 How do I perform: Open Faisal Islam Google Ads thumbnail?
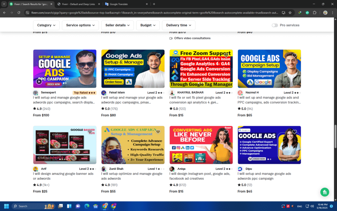tap(133, 69)
